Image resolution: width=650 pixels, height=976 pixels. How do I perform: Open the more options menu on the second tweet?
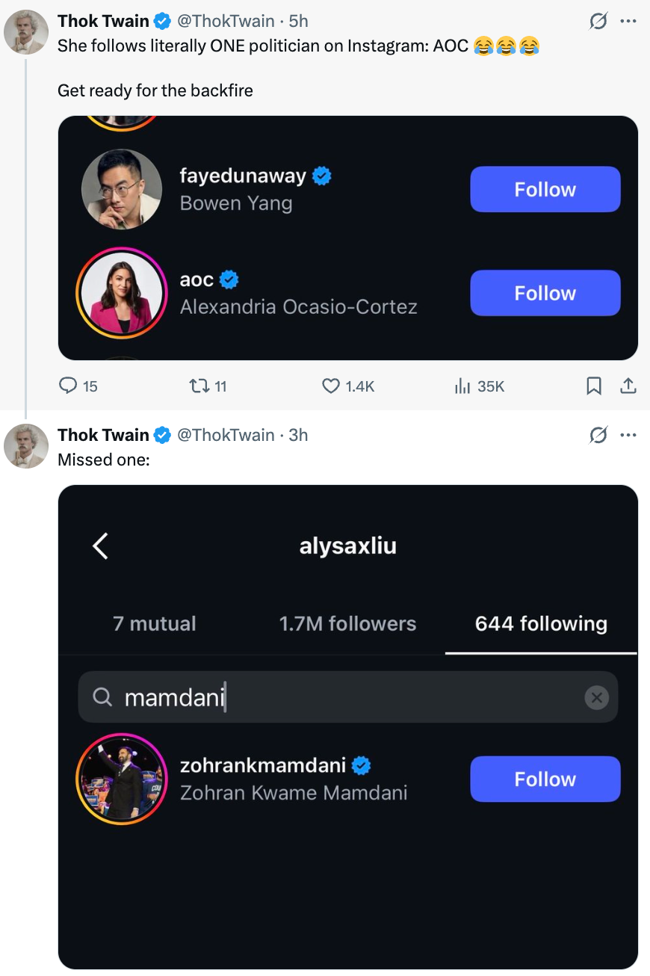628,434
